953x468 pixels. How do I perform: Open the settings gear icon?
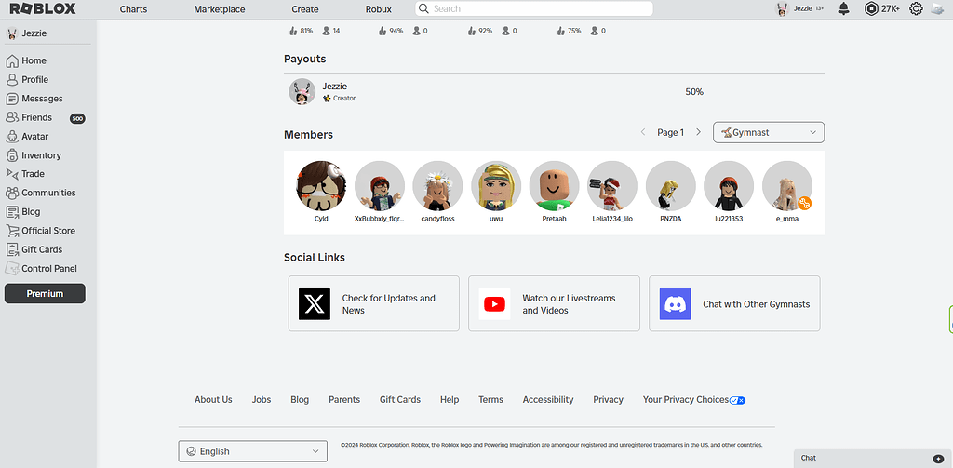pos(916,8)
